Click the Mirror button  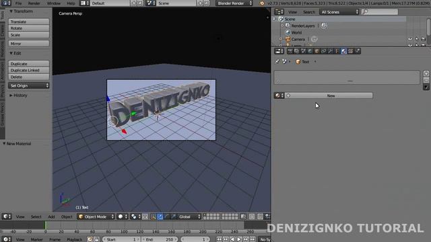(28, 44)
